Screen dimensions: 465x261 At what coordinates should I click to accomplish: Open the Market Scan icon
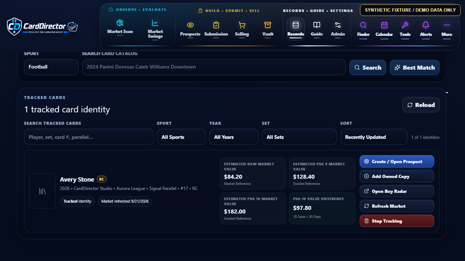click(x=120, y=23)
